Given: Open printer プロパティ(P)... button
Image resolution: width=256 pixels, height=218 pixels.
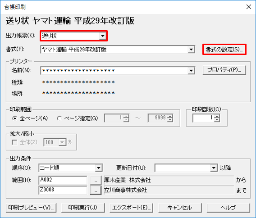Looking at the screenshot, I should tap(224, 70).
